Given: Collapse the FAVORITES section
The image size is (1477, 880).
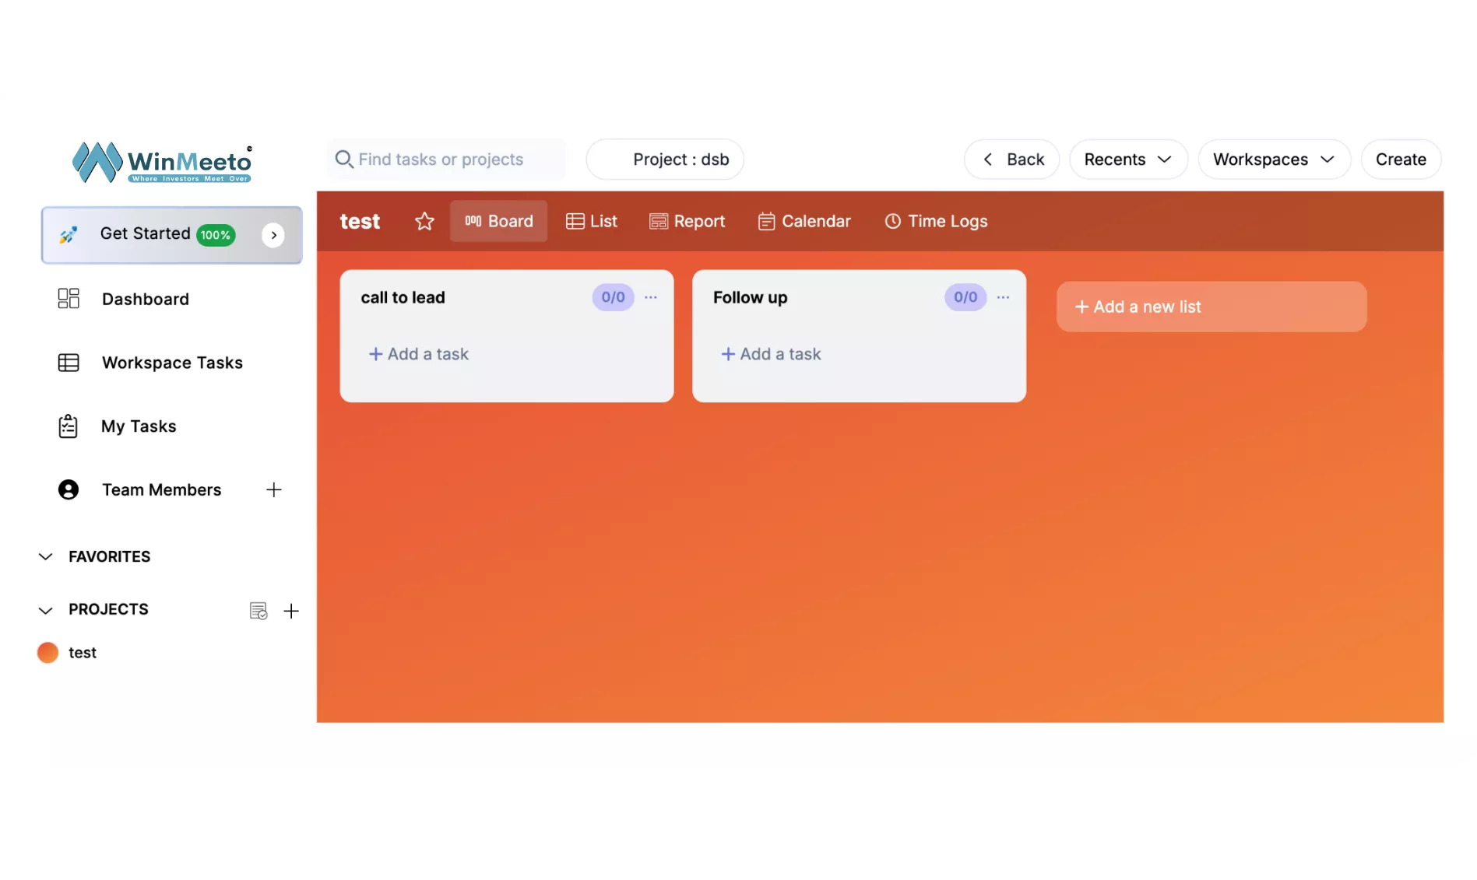Looking at the screenshot, I should (46, 557).
